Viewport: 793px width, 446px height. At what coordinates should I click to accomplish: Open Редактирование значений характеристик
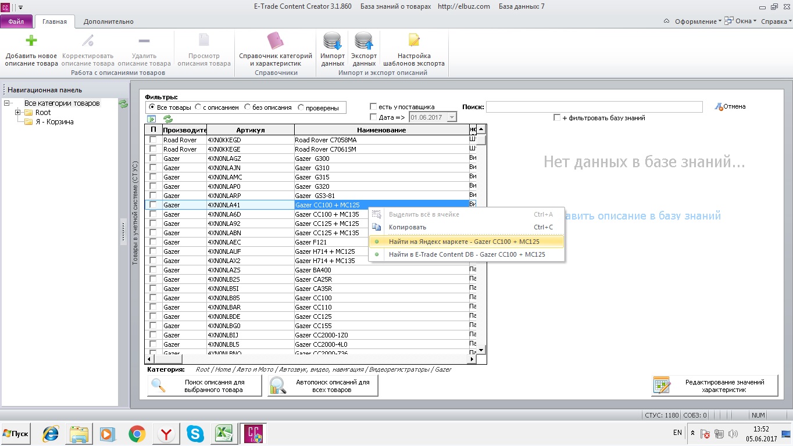pyautogui.click(x=715, y=386)
